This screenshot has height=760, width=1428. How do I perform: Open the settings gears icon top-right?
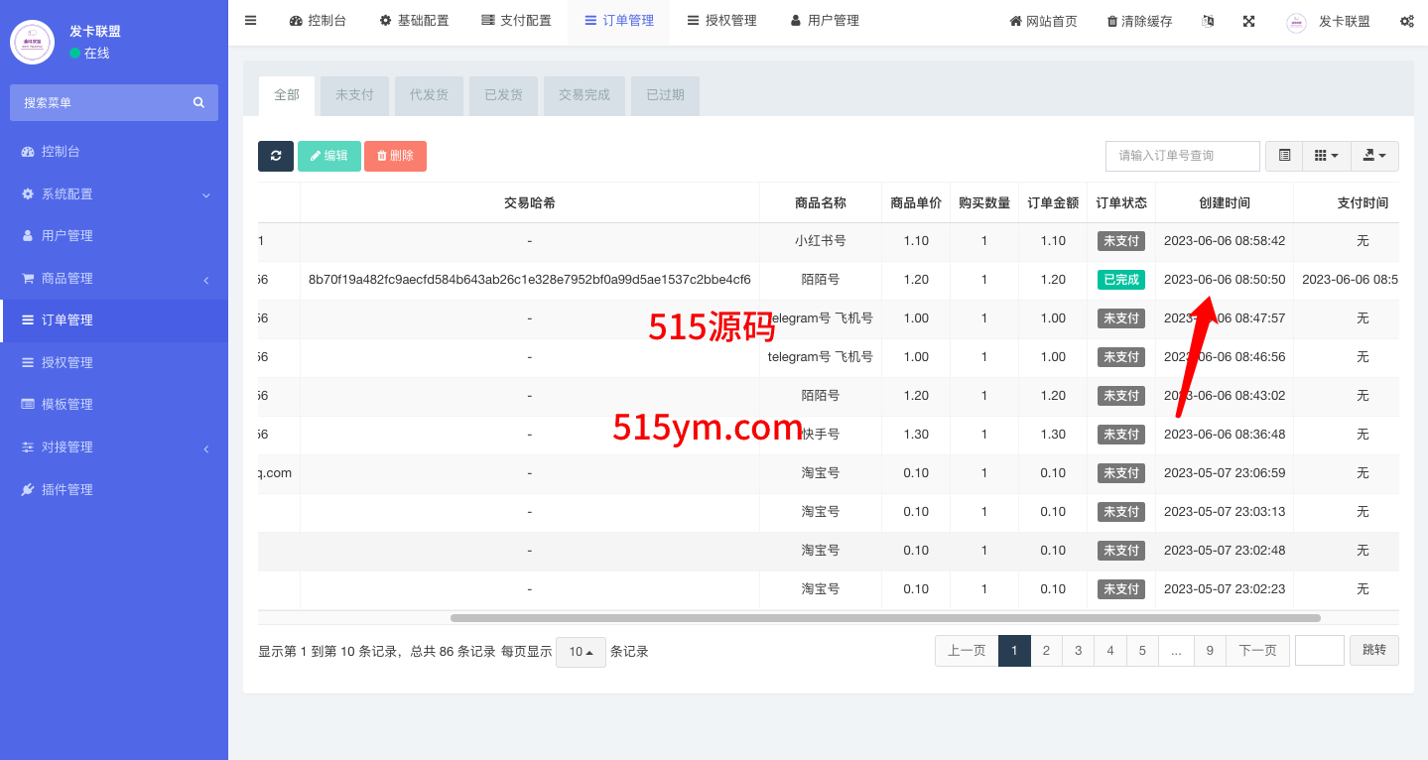click(1406, 21)
